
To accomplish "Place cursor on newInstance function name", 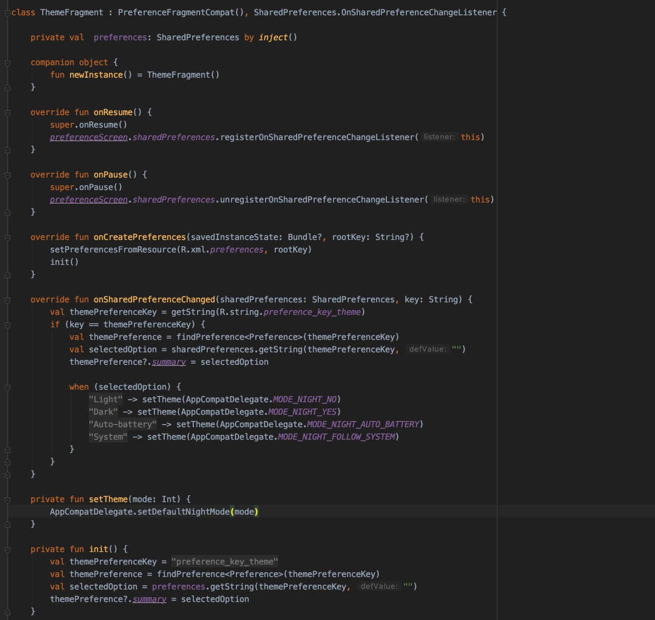I will pyautogui.click(x=96, y=75).
